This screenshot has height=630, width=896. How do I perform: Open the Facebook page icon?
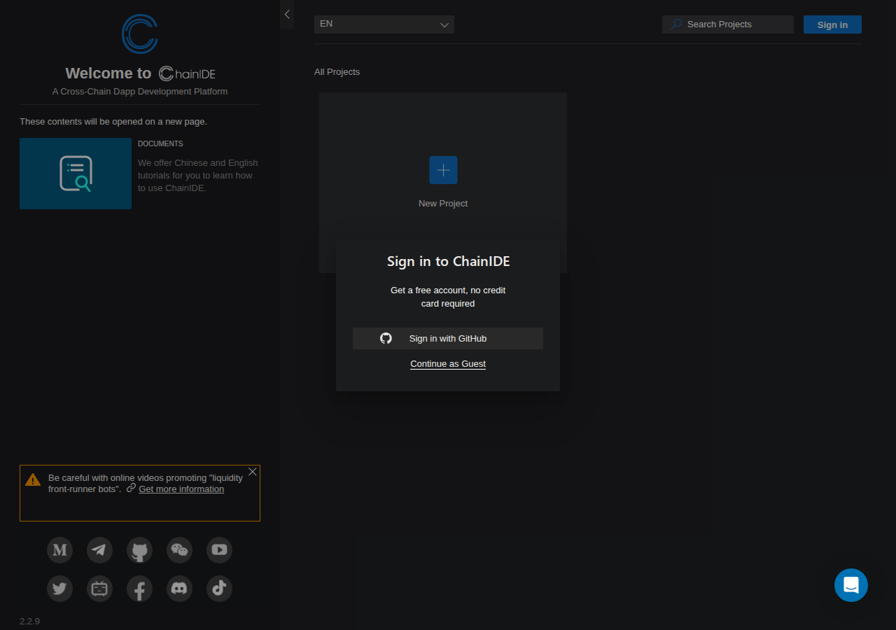click(x=140, y=589)
